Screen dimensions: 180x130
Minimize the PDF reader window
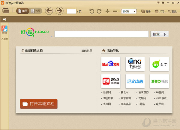tap(168, 3)
